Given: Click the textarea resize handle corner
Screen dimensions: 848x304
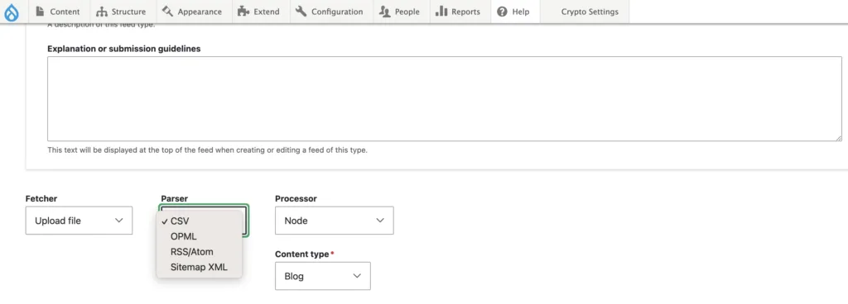Looking at the screenshot, I should 838,138.
